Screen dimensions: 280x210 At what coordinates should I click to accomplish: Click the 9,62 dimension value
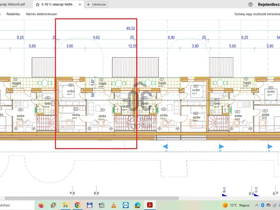coord(96,38)
